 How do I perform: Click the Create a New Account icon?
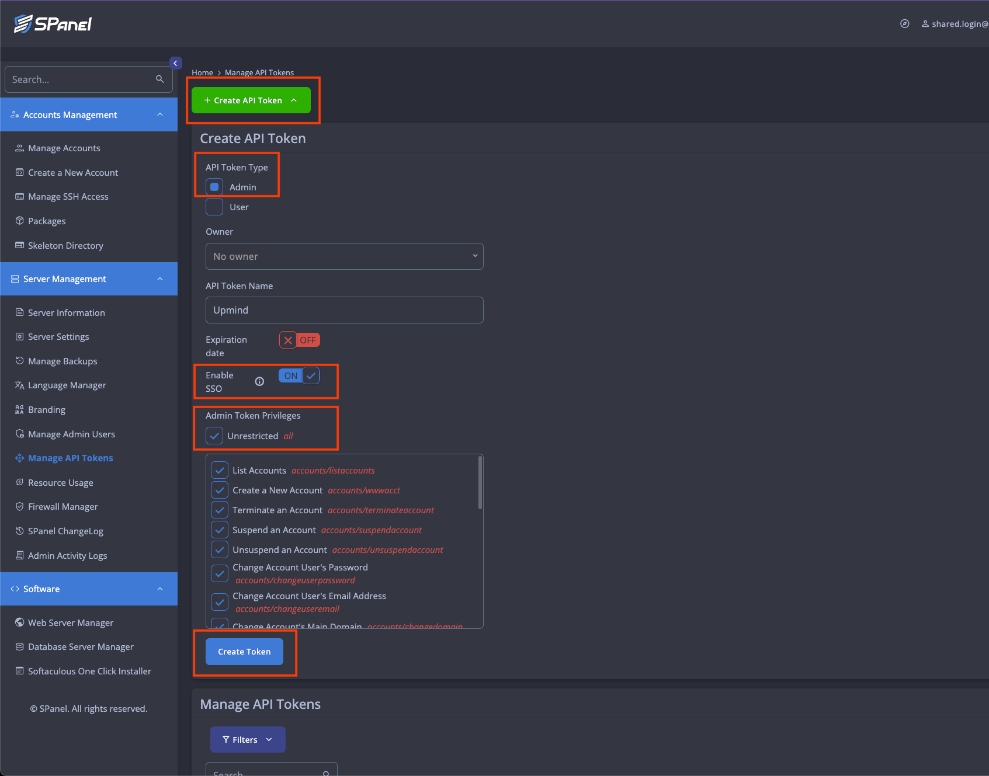(19, 173)
